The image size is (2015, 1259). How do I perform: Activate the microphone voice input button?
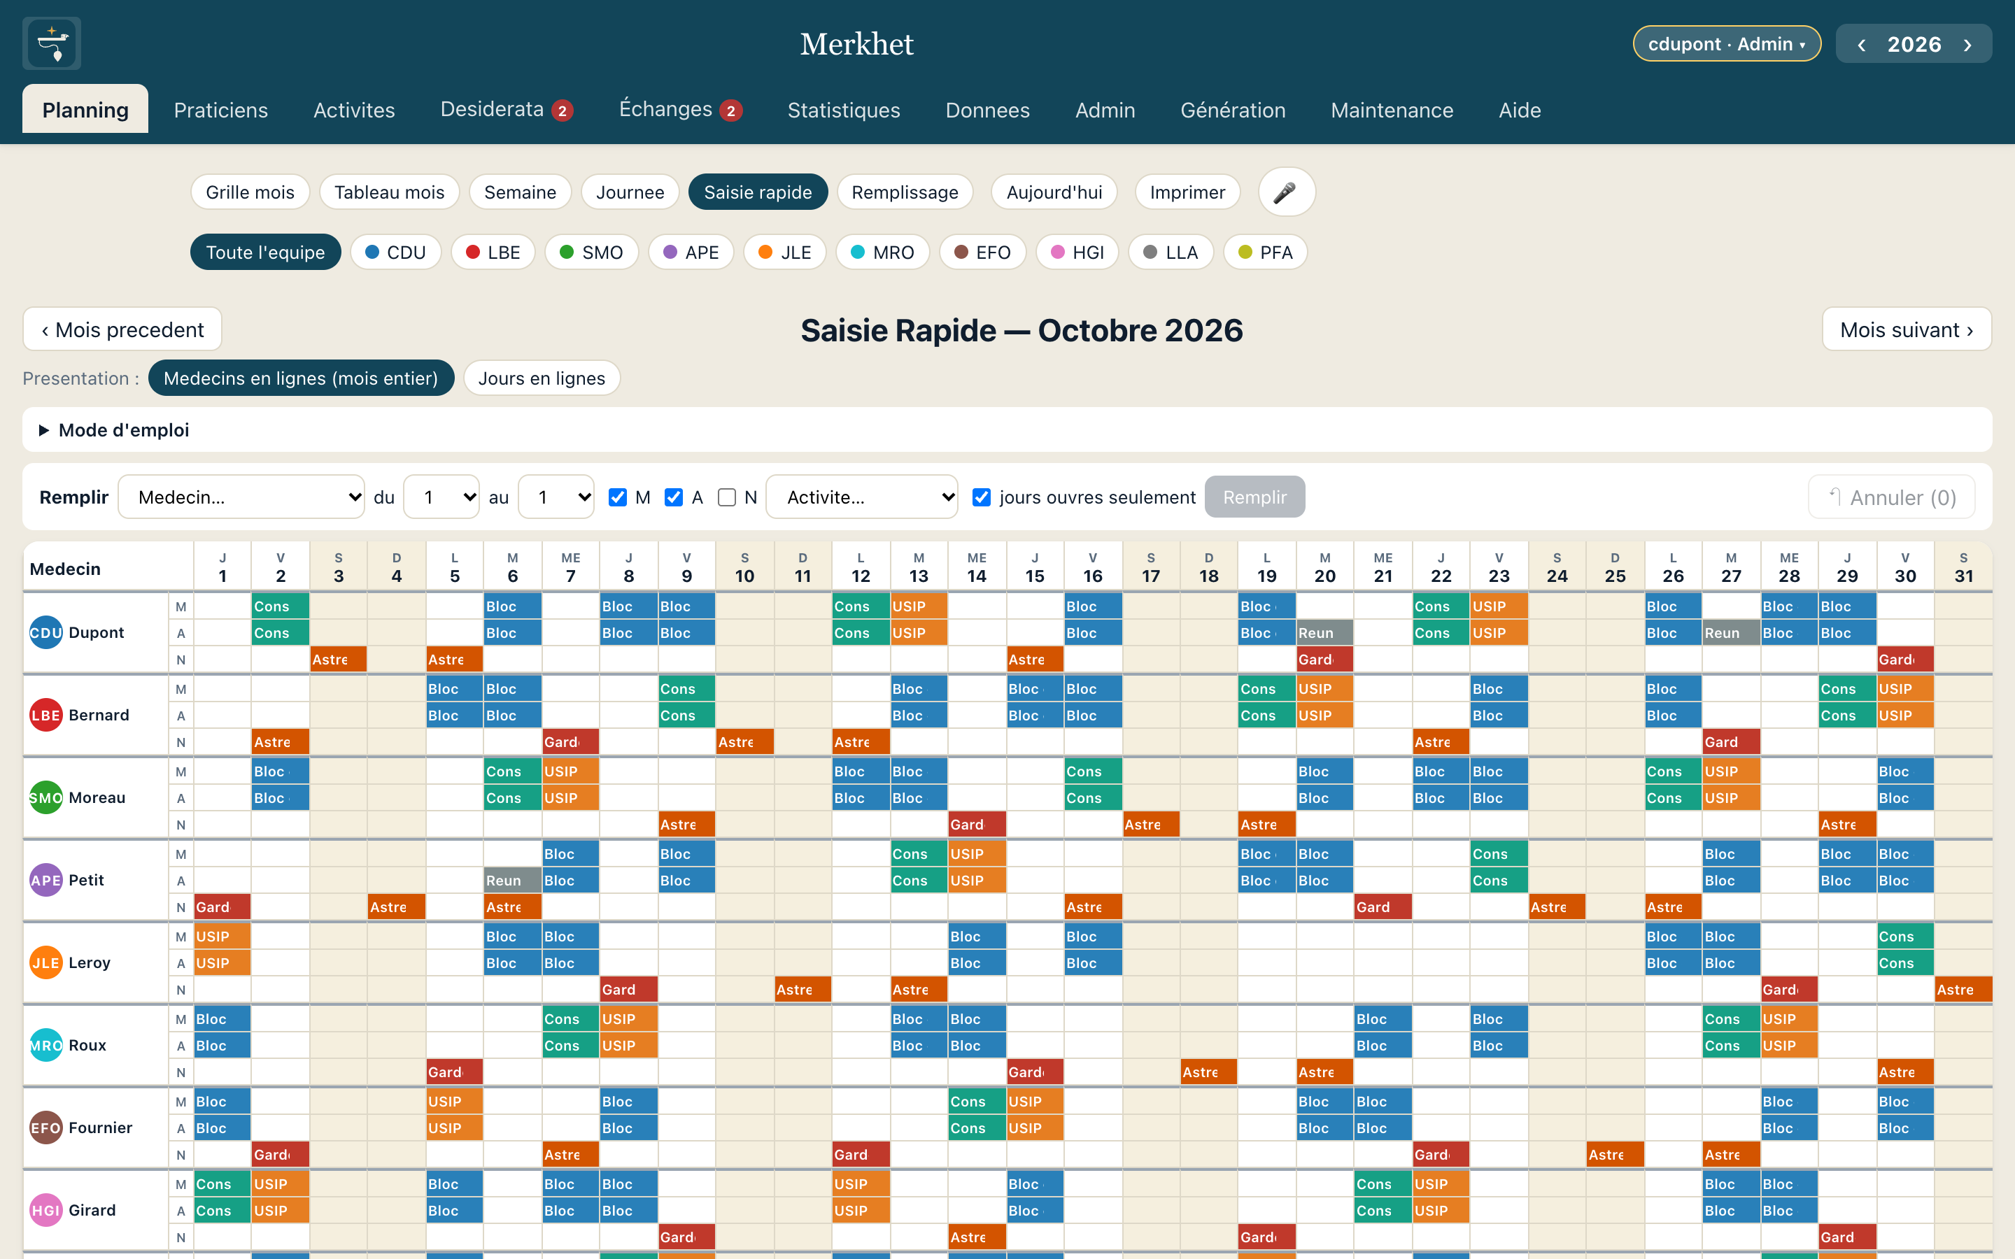coord(1285,192)
